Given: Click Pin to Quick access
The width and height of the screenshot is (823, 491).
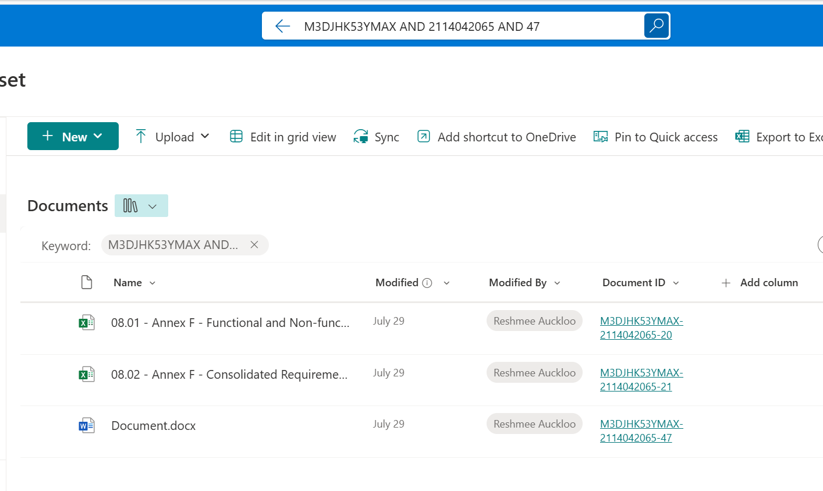Looking at the screenshot, I should pyautogui.click(x=655, y=137).
